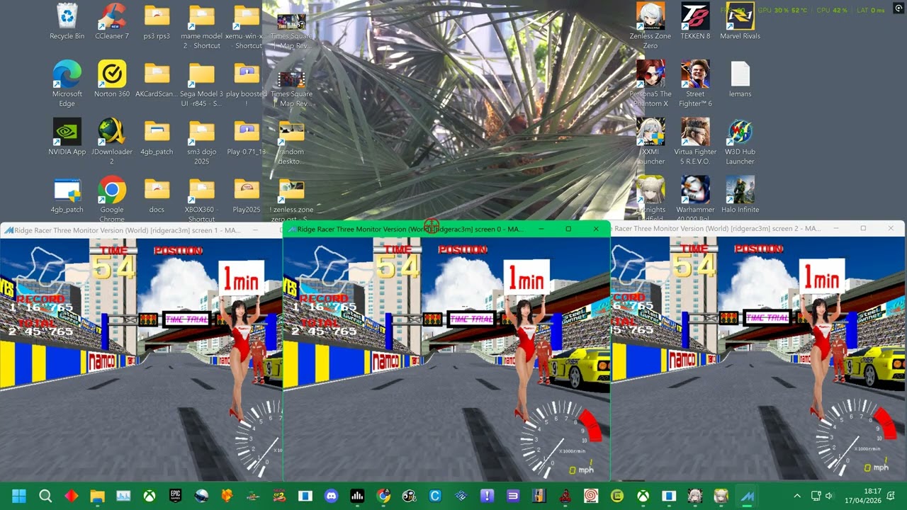Screen dimensions: 907x510
Task: Open the docs folder
Action: pos(157,195)
